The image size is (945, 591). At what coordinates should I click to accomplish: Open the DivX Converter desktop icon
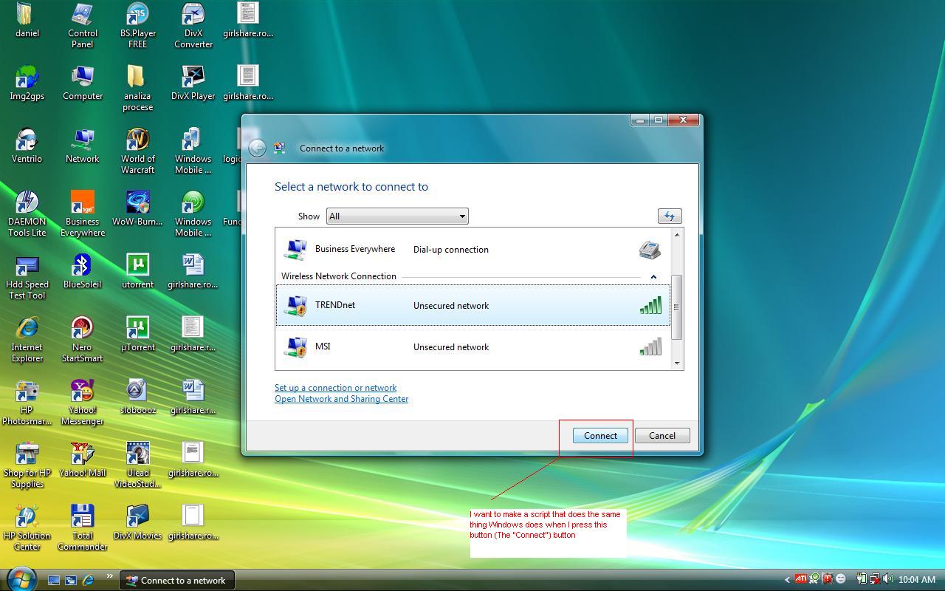pos(193,26)
